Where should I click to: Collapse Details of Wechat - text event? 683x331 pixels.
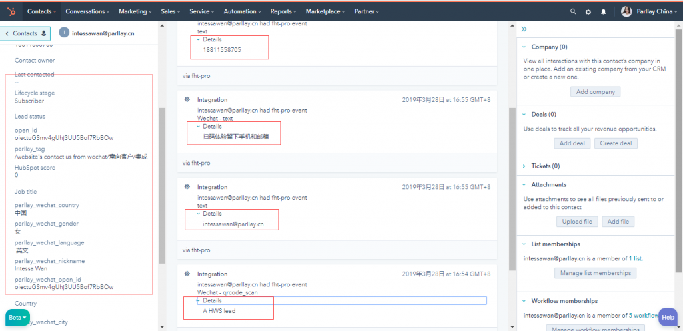pyautogui.click(x=209, y=127)
